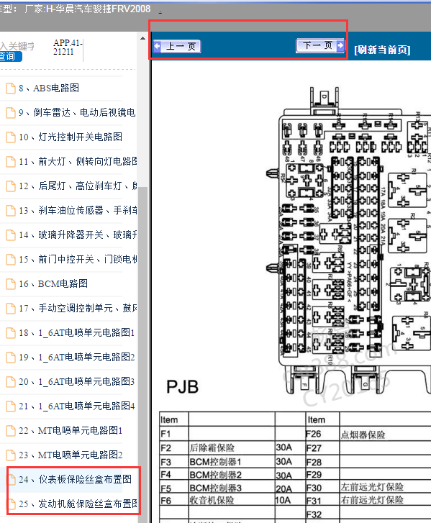Screen dimensions: 431x523
Task: Click document icon beside 22、MT电喷单元电路图1
Action: 11,431
